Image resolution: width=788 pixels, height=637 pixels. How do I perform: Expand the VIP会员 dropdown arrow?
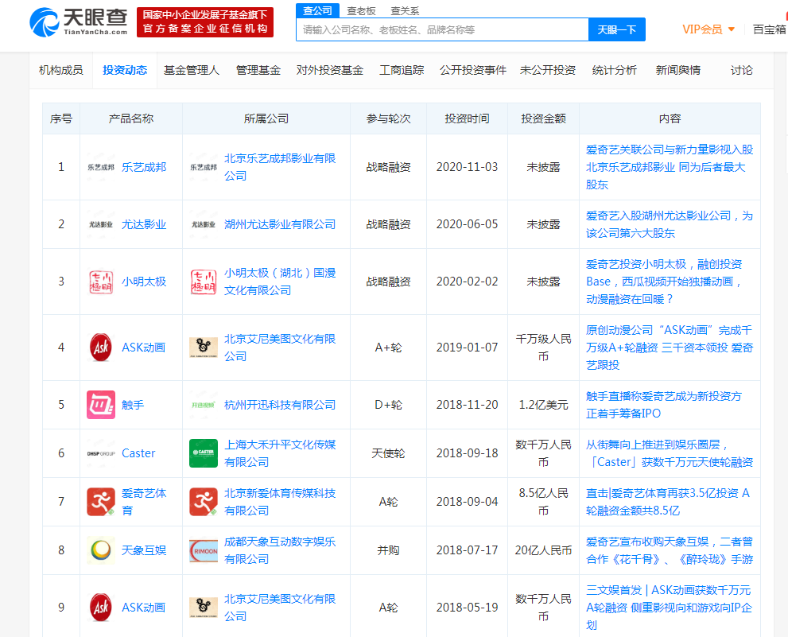[x=732, y=29]
